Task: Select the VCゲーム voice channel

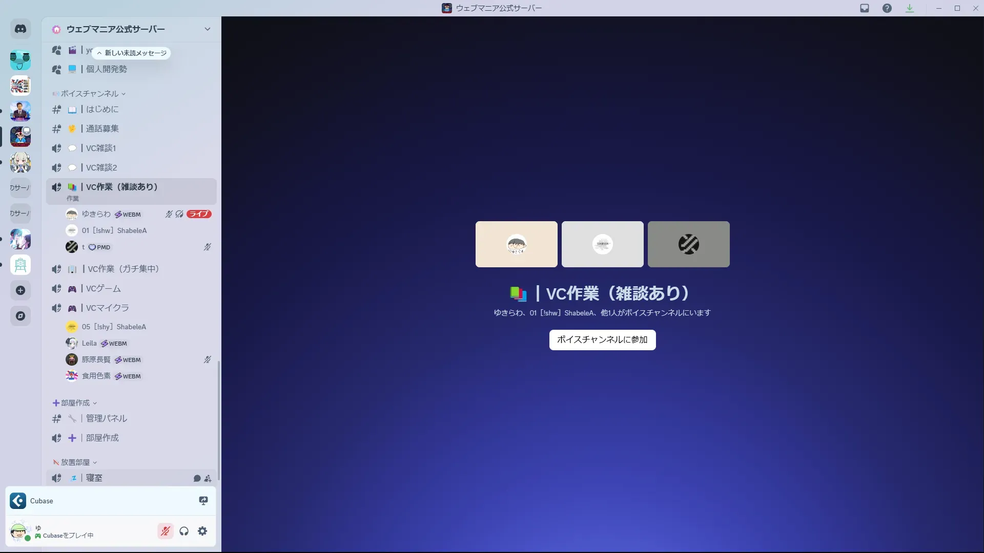Action: click(104, 288)
